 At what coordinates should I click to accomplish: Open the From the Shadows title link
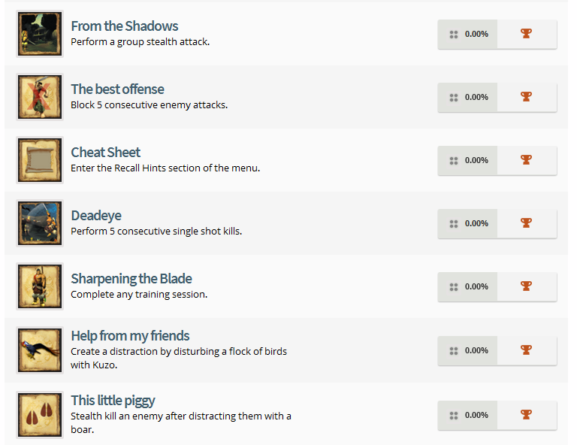pos(124,26)
